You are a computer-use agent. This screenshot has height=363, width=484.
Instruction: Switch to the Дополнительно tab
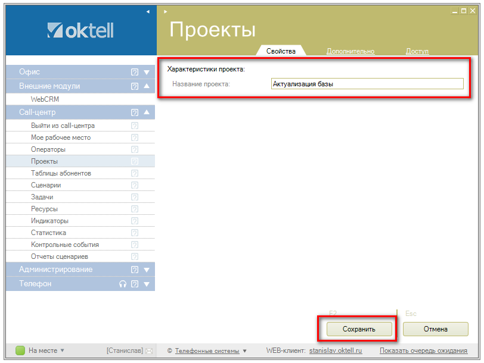tap(350, 51)
